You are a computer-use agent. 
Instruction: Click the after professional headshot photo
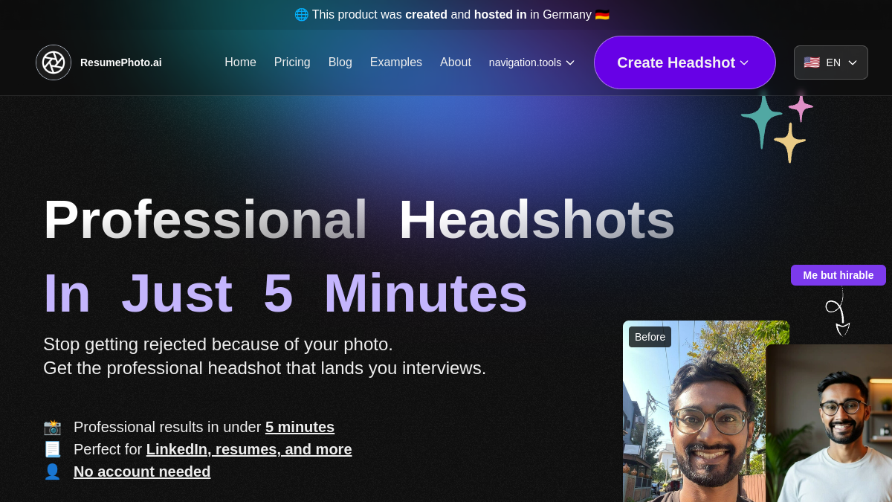(x=829, y=423)
